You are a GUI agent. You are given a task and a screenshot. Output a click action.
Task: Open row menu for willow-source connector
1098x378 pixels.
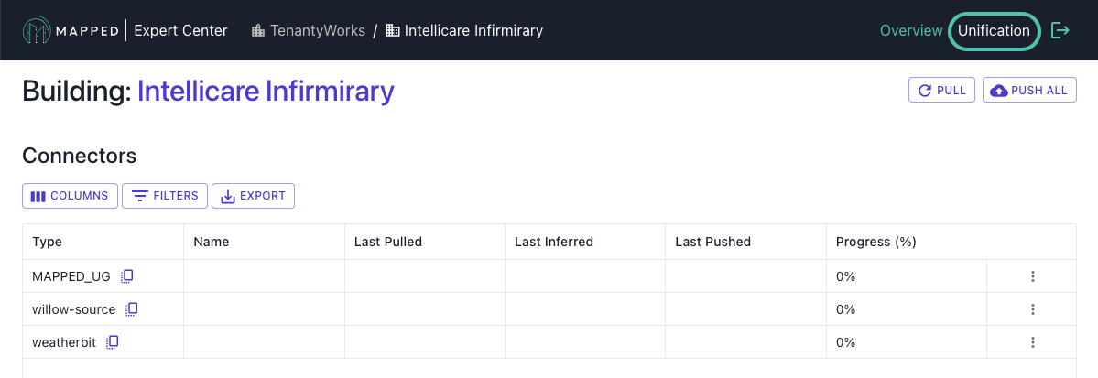point(1032,309)
